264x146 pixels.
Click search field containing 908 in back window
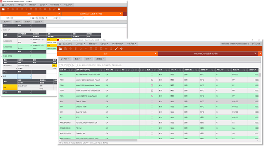pos(20,18)
